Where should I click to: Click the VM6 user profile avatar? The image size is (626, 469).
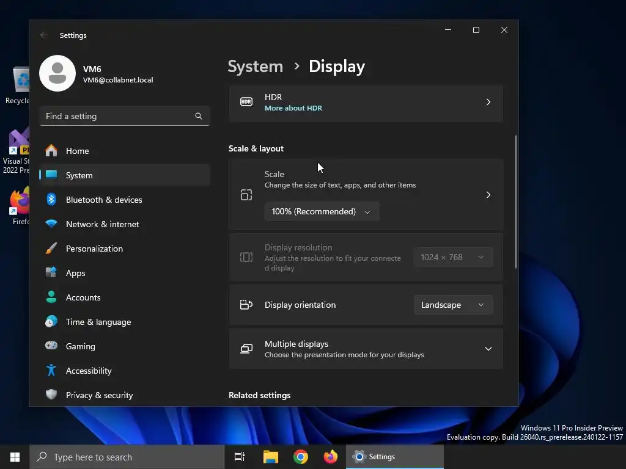click(x=57, y=73)
